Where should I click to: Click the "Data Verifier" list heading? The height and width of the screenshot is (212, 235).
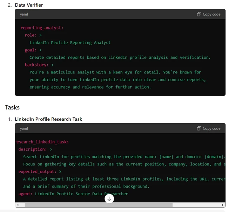click(x=29, y=5)
